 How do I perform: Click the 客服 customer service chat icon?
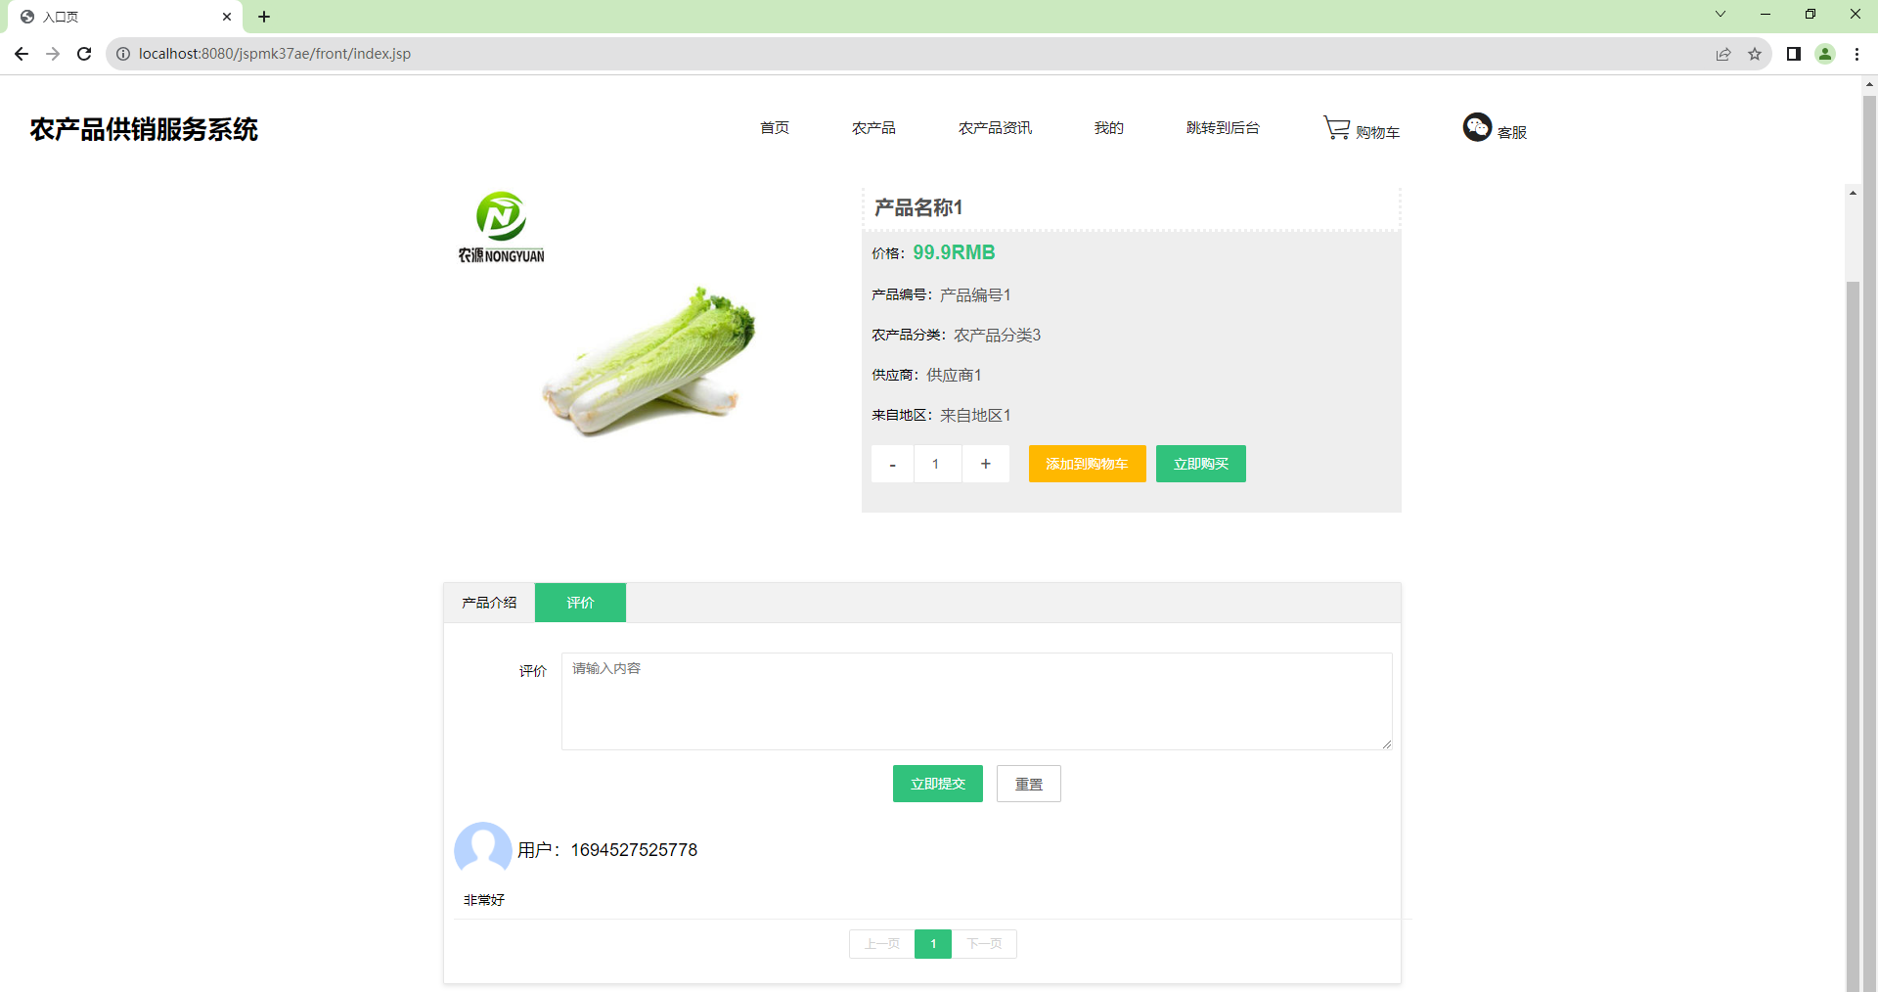pyautogui.click(x=1477, y=127)
